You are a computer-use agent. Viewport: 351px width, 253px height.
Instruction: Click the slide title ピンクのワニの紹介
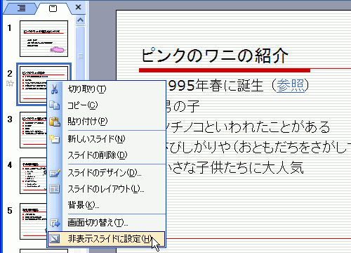coord(215,56)
